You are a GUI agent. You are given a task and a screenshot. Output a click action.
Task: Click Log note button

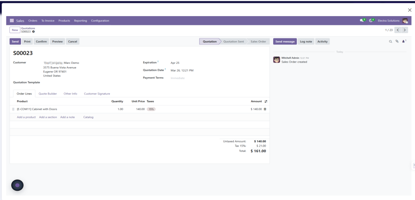click(x=306, y=42)
